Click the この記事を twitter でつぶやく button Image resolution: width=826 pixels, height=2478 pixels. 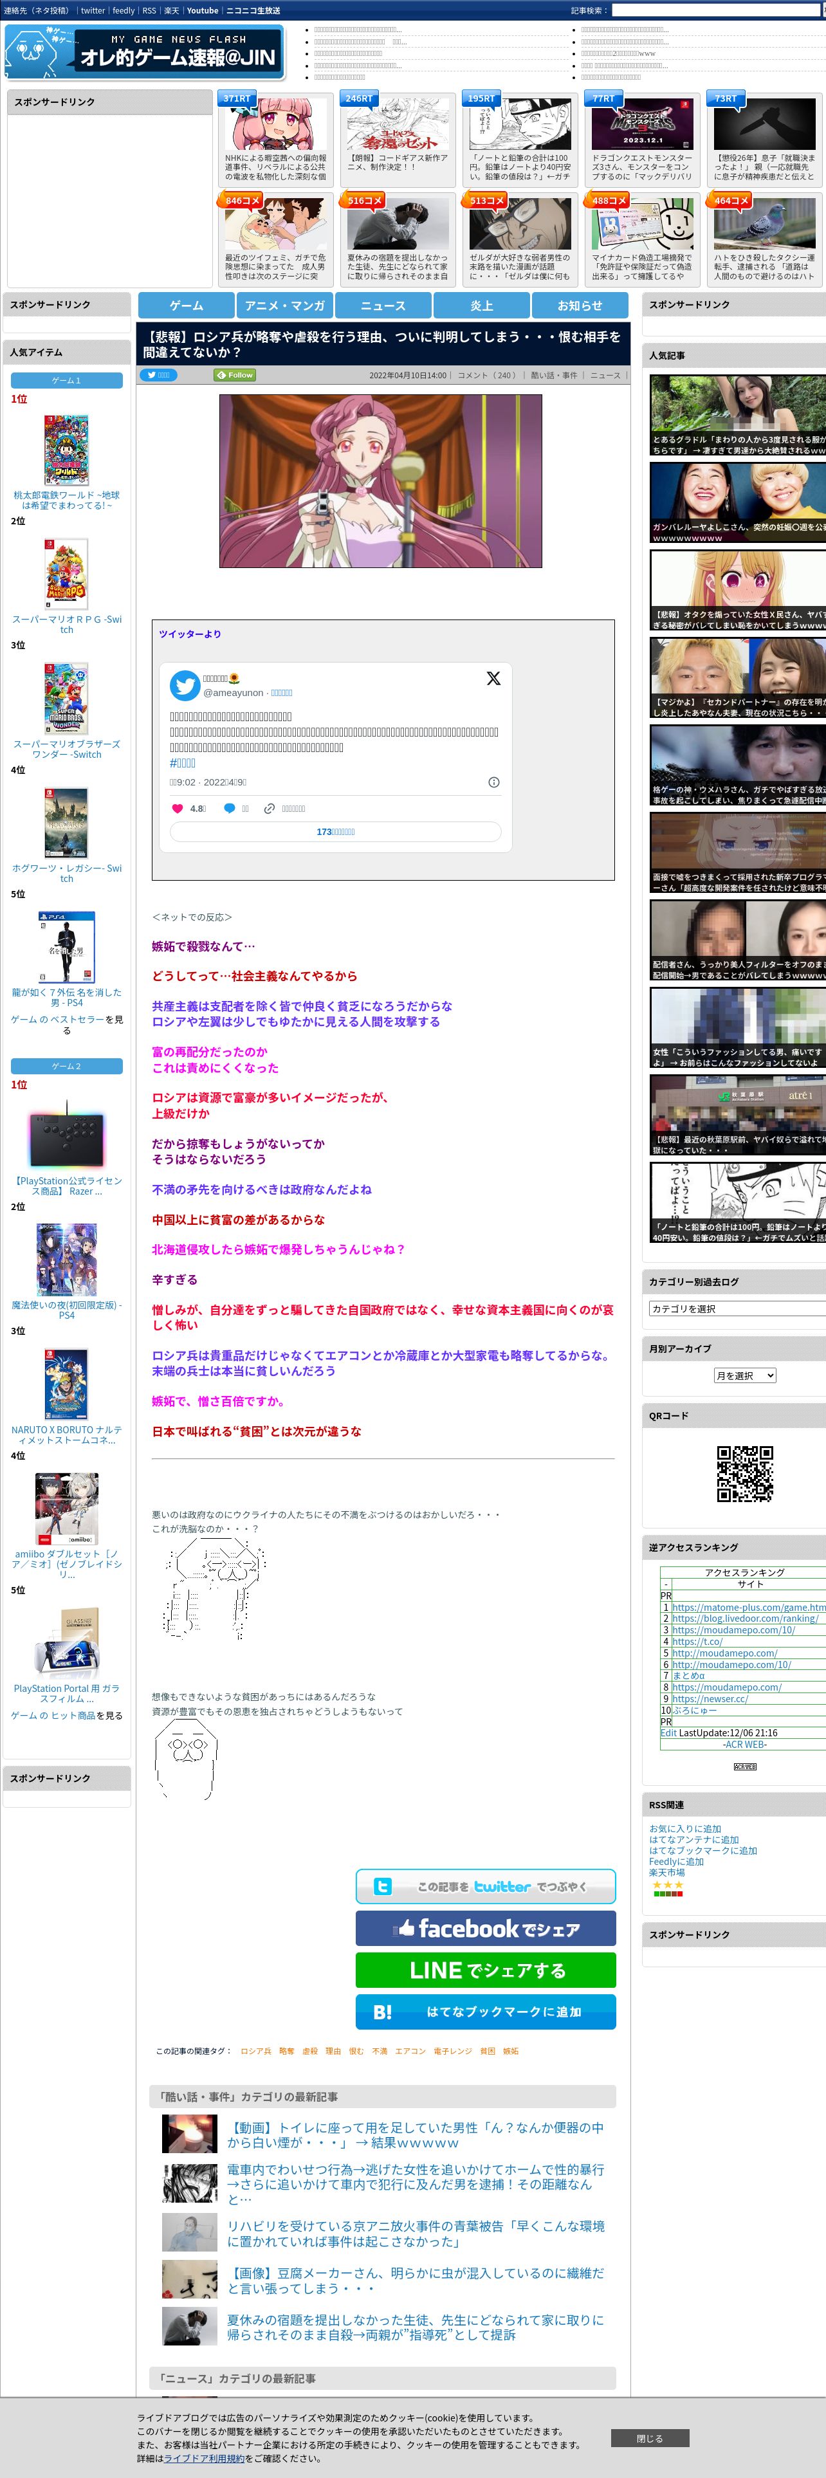click(x=486, y=1886)
